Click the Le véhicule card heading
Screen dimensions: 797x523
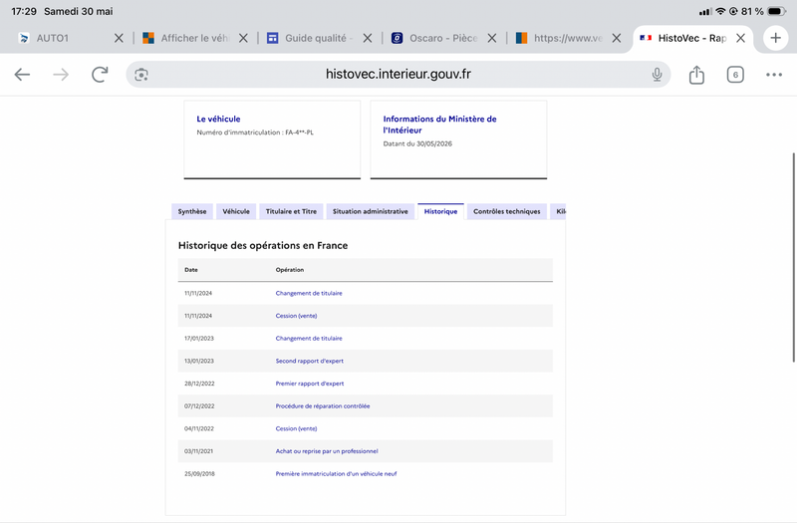(x=218, y=119)
